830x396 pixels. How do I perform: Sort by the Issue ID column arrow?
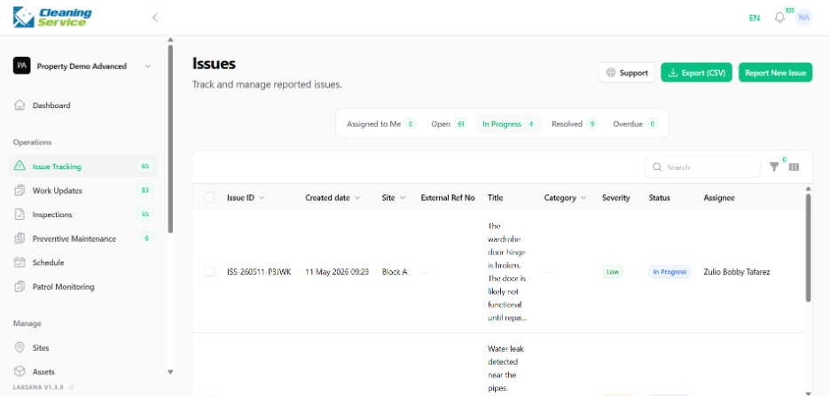tap(262, 198)
